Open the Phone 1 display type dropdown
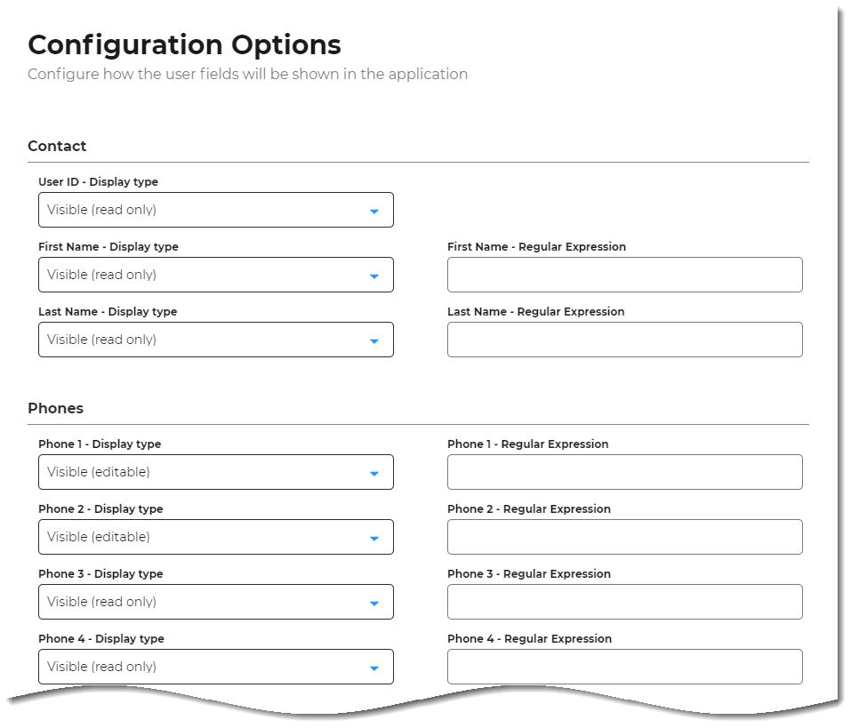This screenshot has height=728, width=851. (215, 472)
